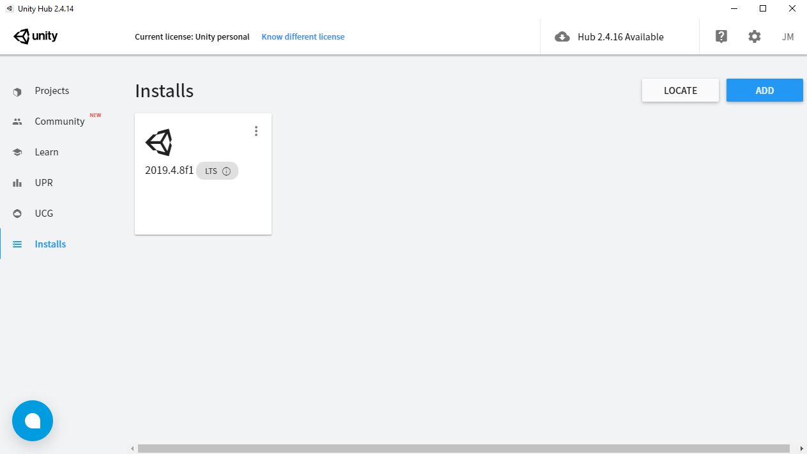Viewport: 807px width, 454px height.
Task: Click the Projects cube icon in sidebar
Action: 17,91
